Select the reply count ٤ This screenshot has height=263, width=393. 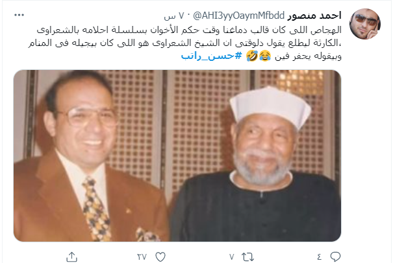pos(319,257)
